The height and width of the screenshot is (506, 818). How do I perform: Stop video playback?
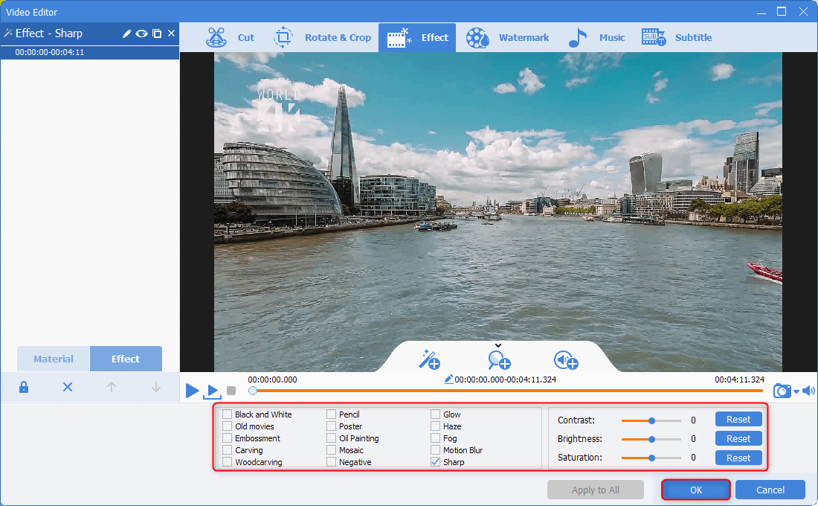point(231,391)
